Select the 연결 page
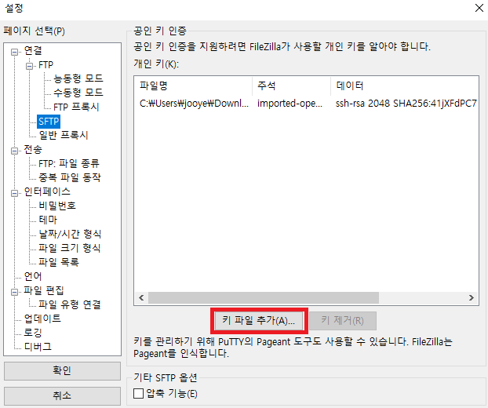This screenshot has width=488, height=408. [x=33, y=51]
